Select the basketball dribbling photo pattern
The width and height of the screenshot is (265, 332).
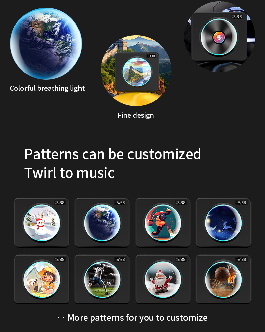(x=223, y=279)
